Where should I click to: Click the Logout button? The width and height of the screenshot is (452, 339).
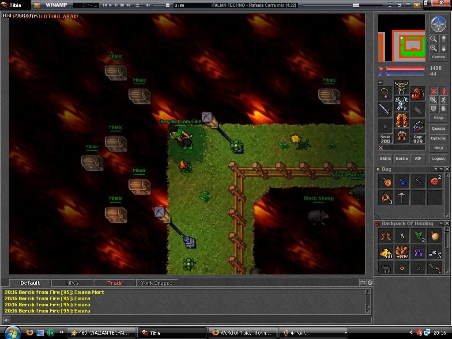[x=438, y=158]
